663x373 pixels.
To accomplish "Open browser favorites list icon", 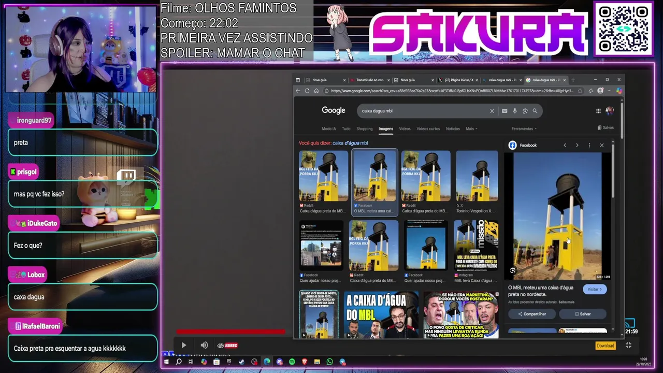I will tap(591, 91).
